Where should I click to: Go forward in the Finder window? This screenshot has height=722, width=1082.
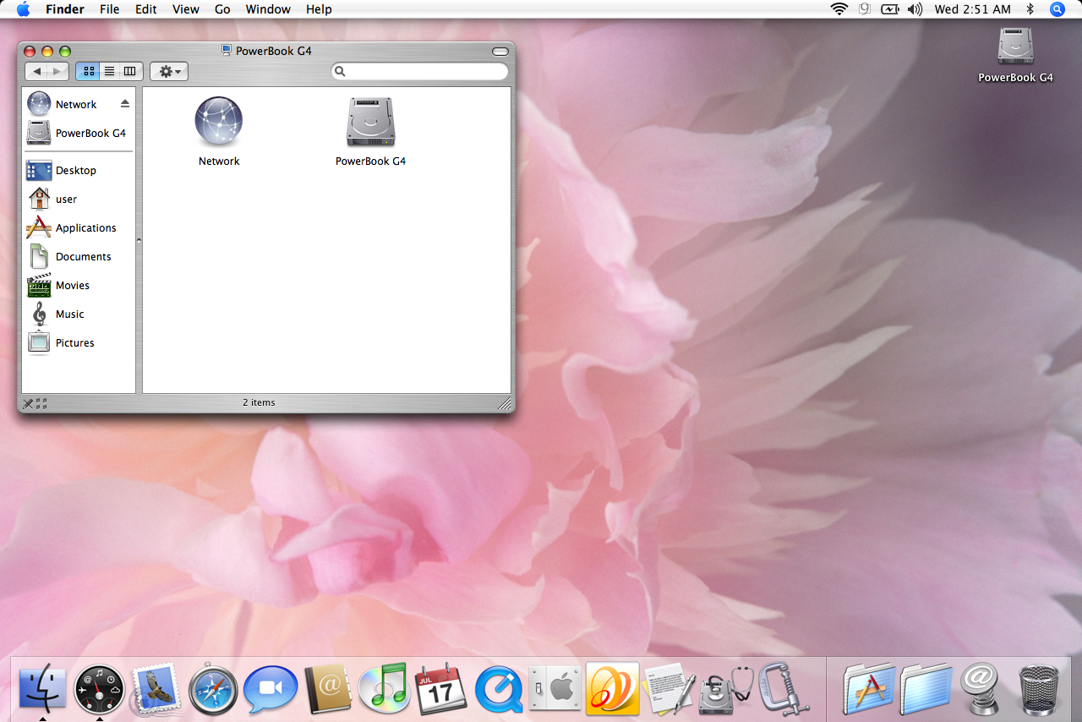pyautogui.click(x=57, y=72)
